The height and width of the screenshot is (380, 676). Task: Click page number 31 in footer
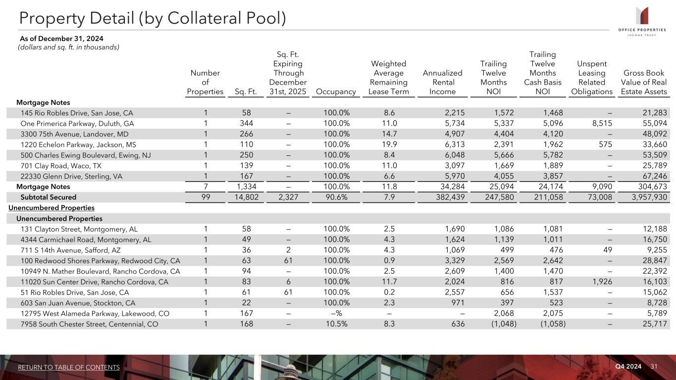click(654, 366)
